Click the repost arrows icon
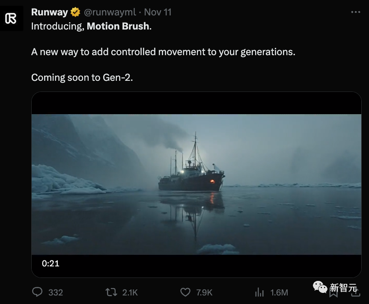The image size is (369, 304). click(111, 292)
